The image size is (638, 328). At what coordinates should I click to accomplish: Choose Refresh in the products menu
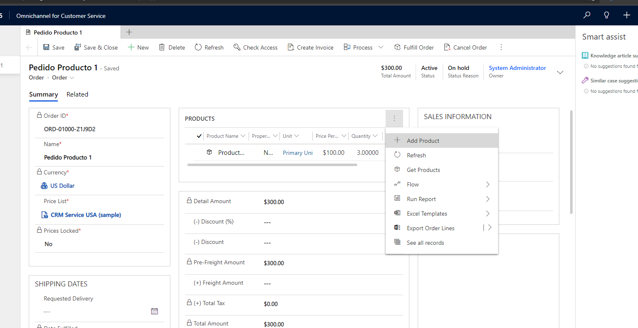pos(442,155)
